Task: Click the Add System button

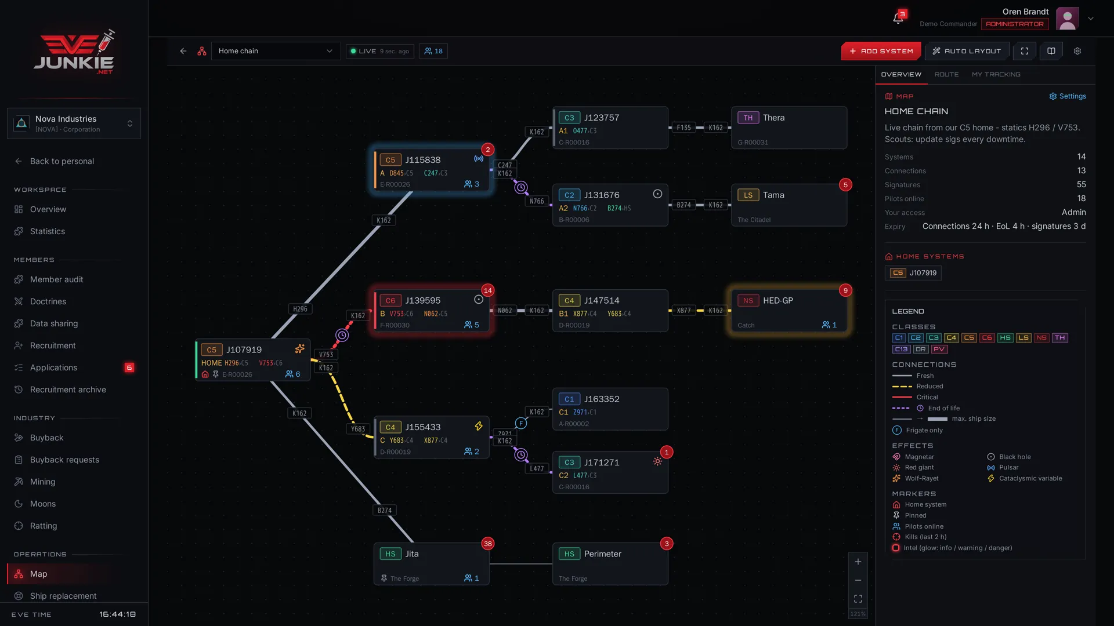Action: click(x=881, y=51)
